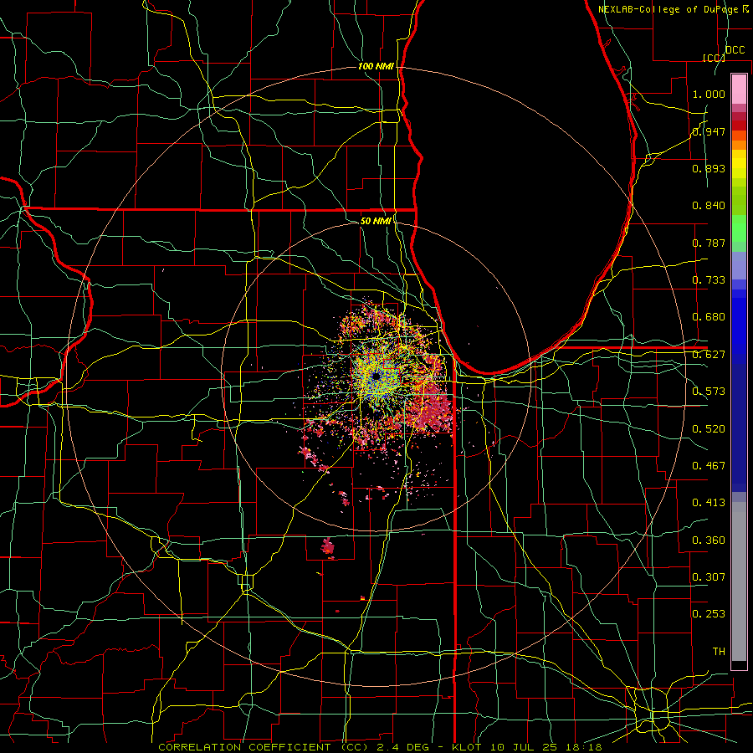Click the 100 NMI range ring label
This screenshot has width=753, height=753.
pyautogui.click(x=376, y=66)
